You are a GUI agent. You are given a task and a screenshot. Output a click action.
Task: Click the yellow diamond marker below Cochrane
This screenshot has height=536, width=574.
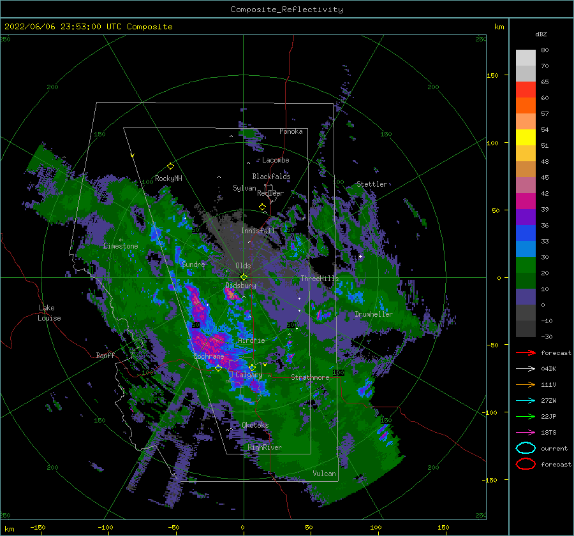tap(219, 368)
